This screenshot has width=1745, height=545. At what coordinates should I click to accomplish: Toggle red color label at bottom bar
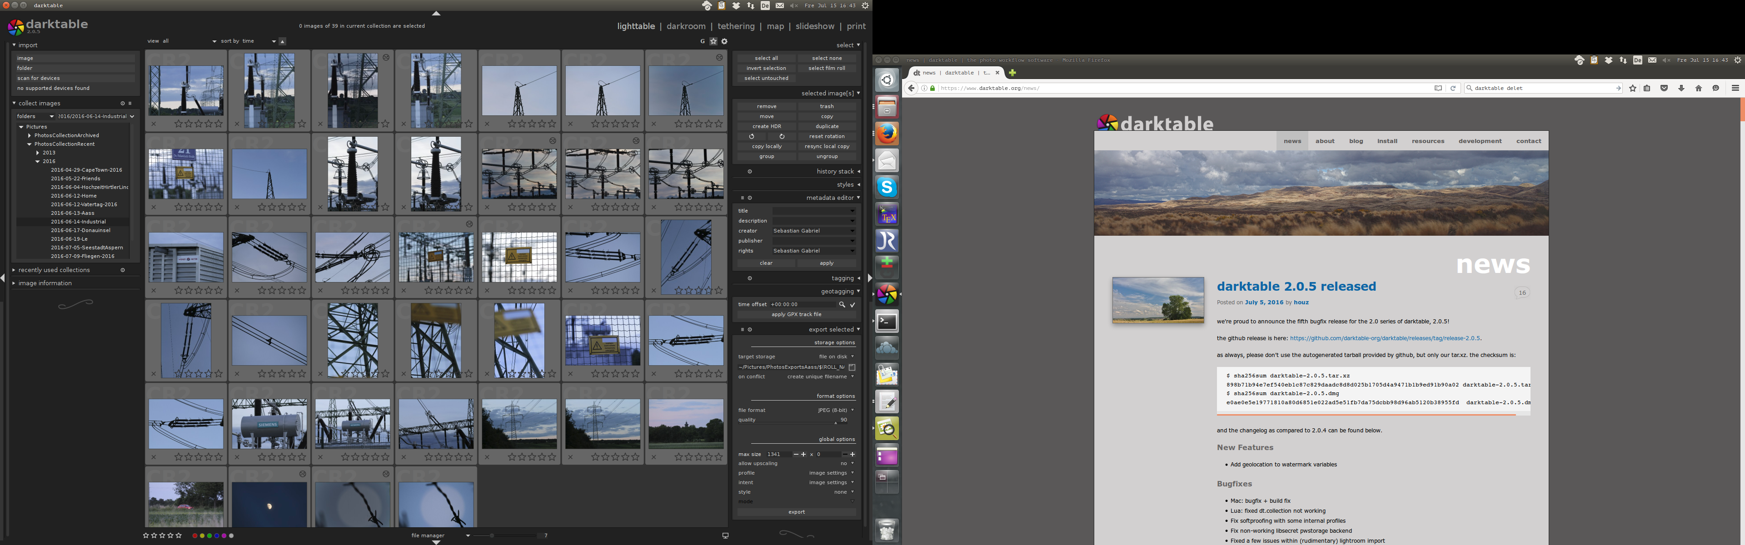pyautogui.click(x=195, y=535)
